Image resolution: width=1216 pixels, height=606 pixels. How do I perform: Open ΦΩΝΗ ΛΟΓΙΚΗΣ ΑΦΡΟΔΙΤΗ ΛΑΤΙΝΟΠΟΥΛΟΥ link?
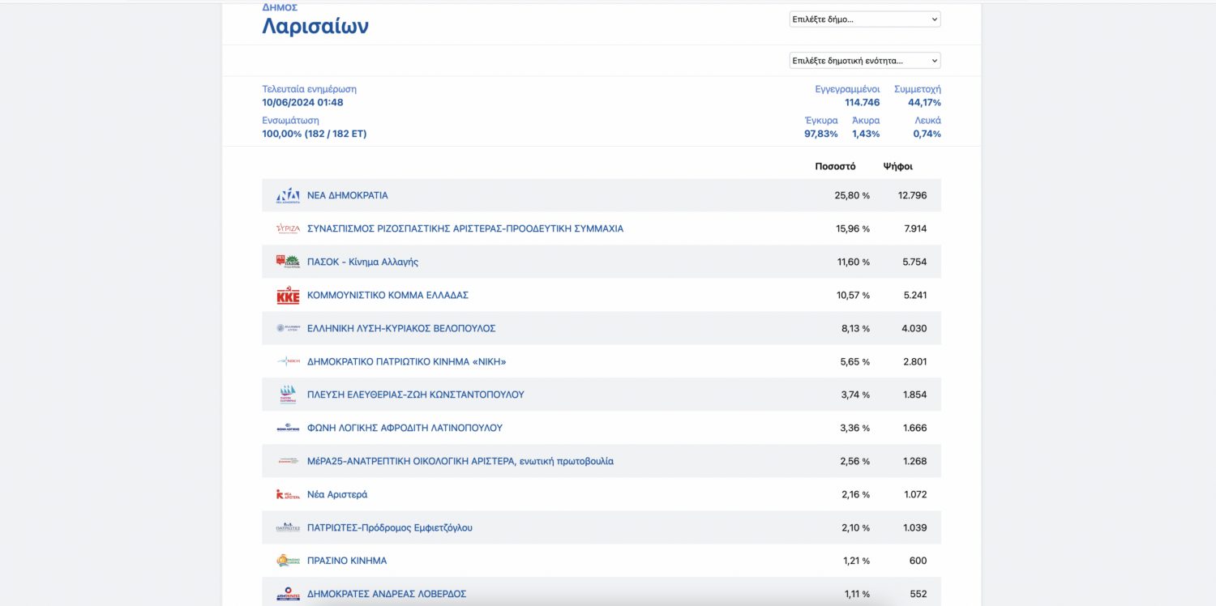click(x=405, y=428)
